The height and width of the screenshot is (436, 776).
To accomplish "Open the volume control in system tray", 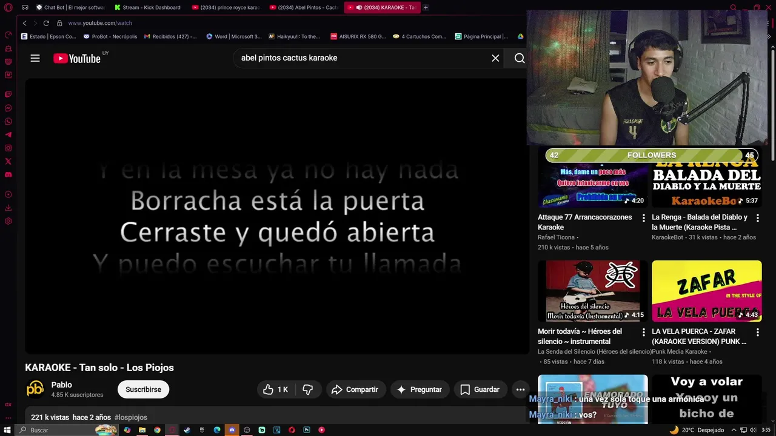I will coord(753,430).
